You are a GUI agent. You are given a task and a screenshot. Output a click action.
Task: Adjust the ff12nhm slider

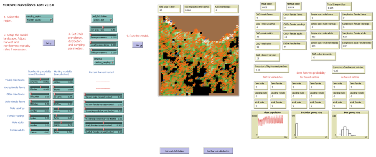click(40, 103)
